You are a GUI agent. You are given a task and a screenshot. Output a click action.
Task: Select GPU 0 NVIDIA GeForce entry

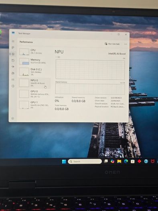pyautogui.click(x=34, y=94)
